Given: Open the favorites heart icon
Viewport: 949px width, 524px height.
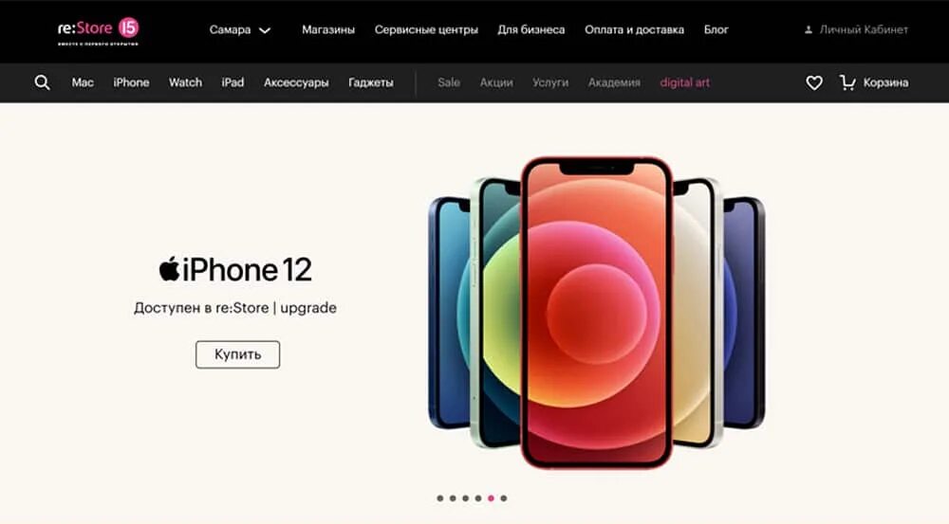Looking at the screenshot, I should [814, 82].
